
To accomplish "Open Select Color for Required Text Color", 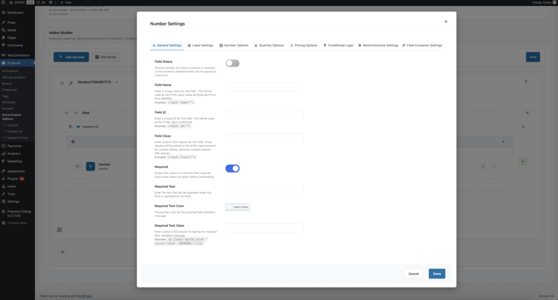I will tap(238, 207).
